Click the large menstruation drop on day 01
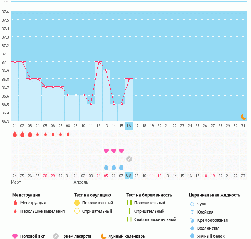 coord(15,134)
